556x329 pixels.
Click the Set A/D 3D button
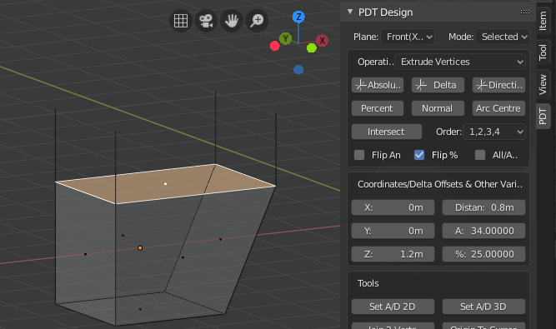[x=483, y=307]
